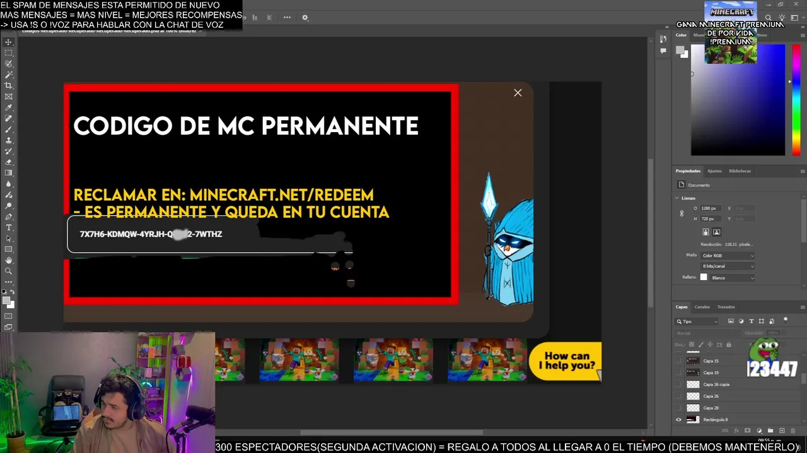
Task: Click the adjustment layer filter icon
Action: [x=741, y=321]
